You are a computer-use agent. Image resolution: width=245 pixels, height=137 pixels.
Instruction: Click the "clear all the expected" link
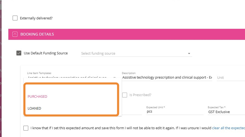(x=228, y=128)
